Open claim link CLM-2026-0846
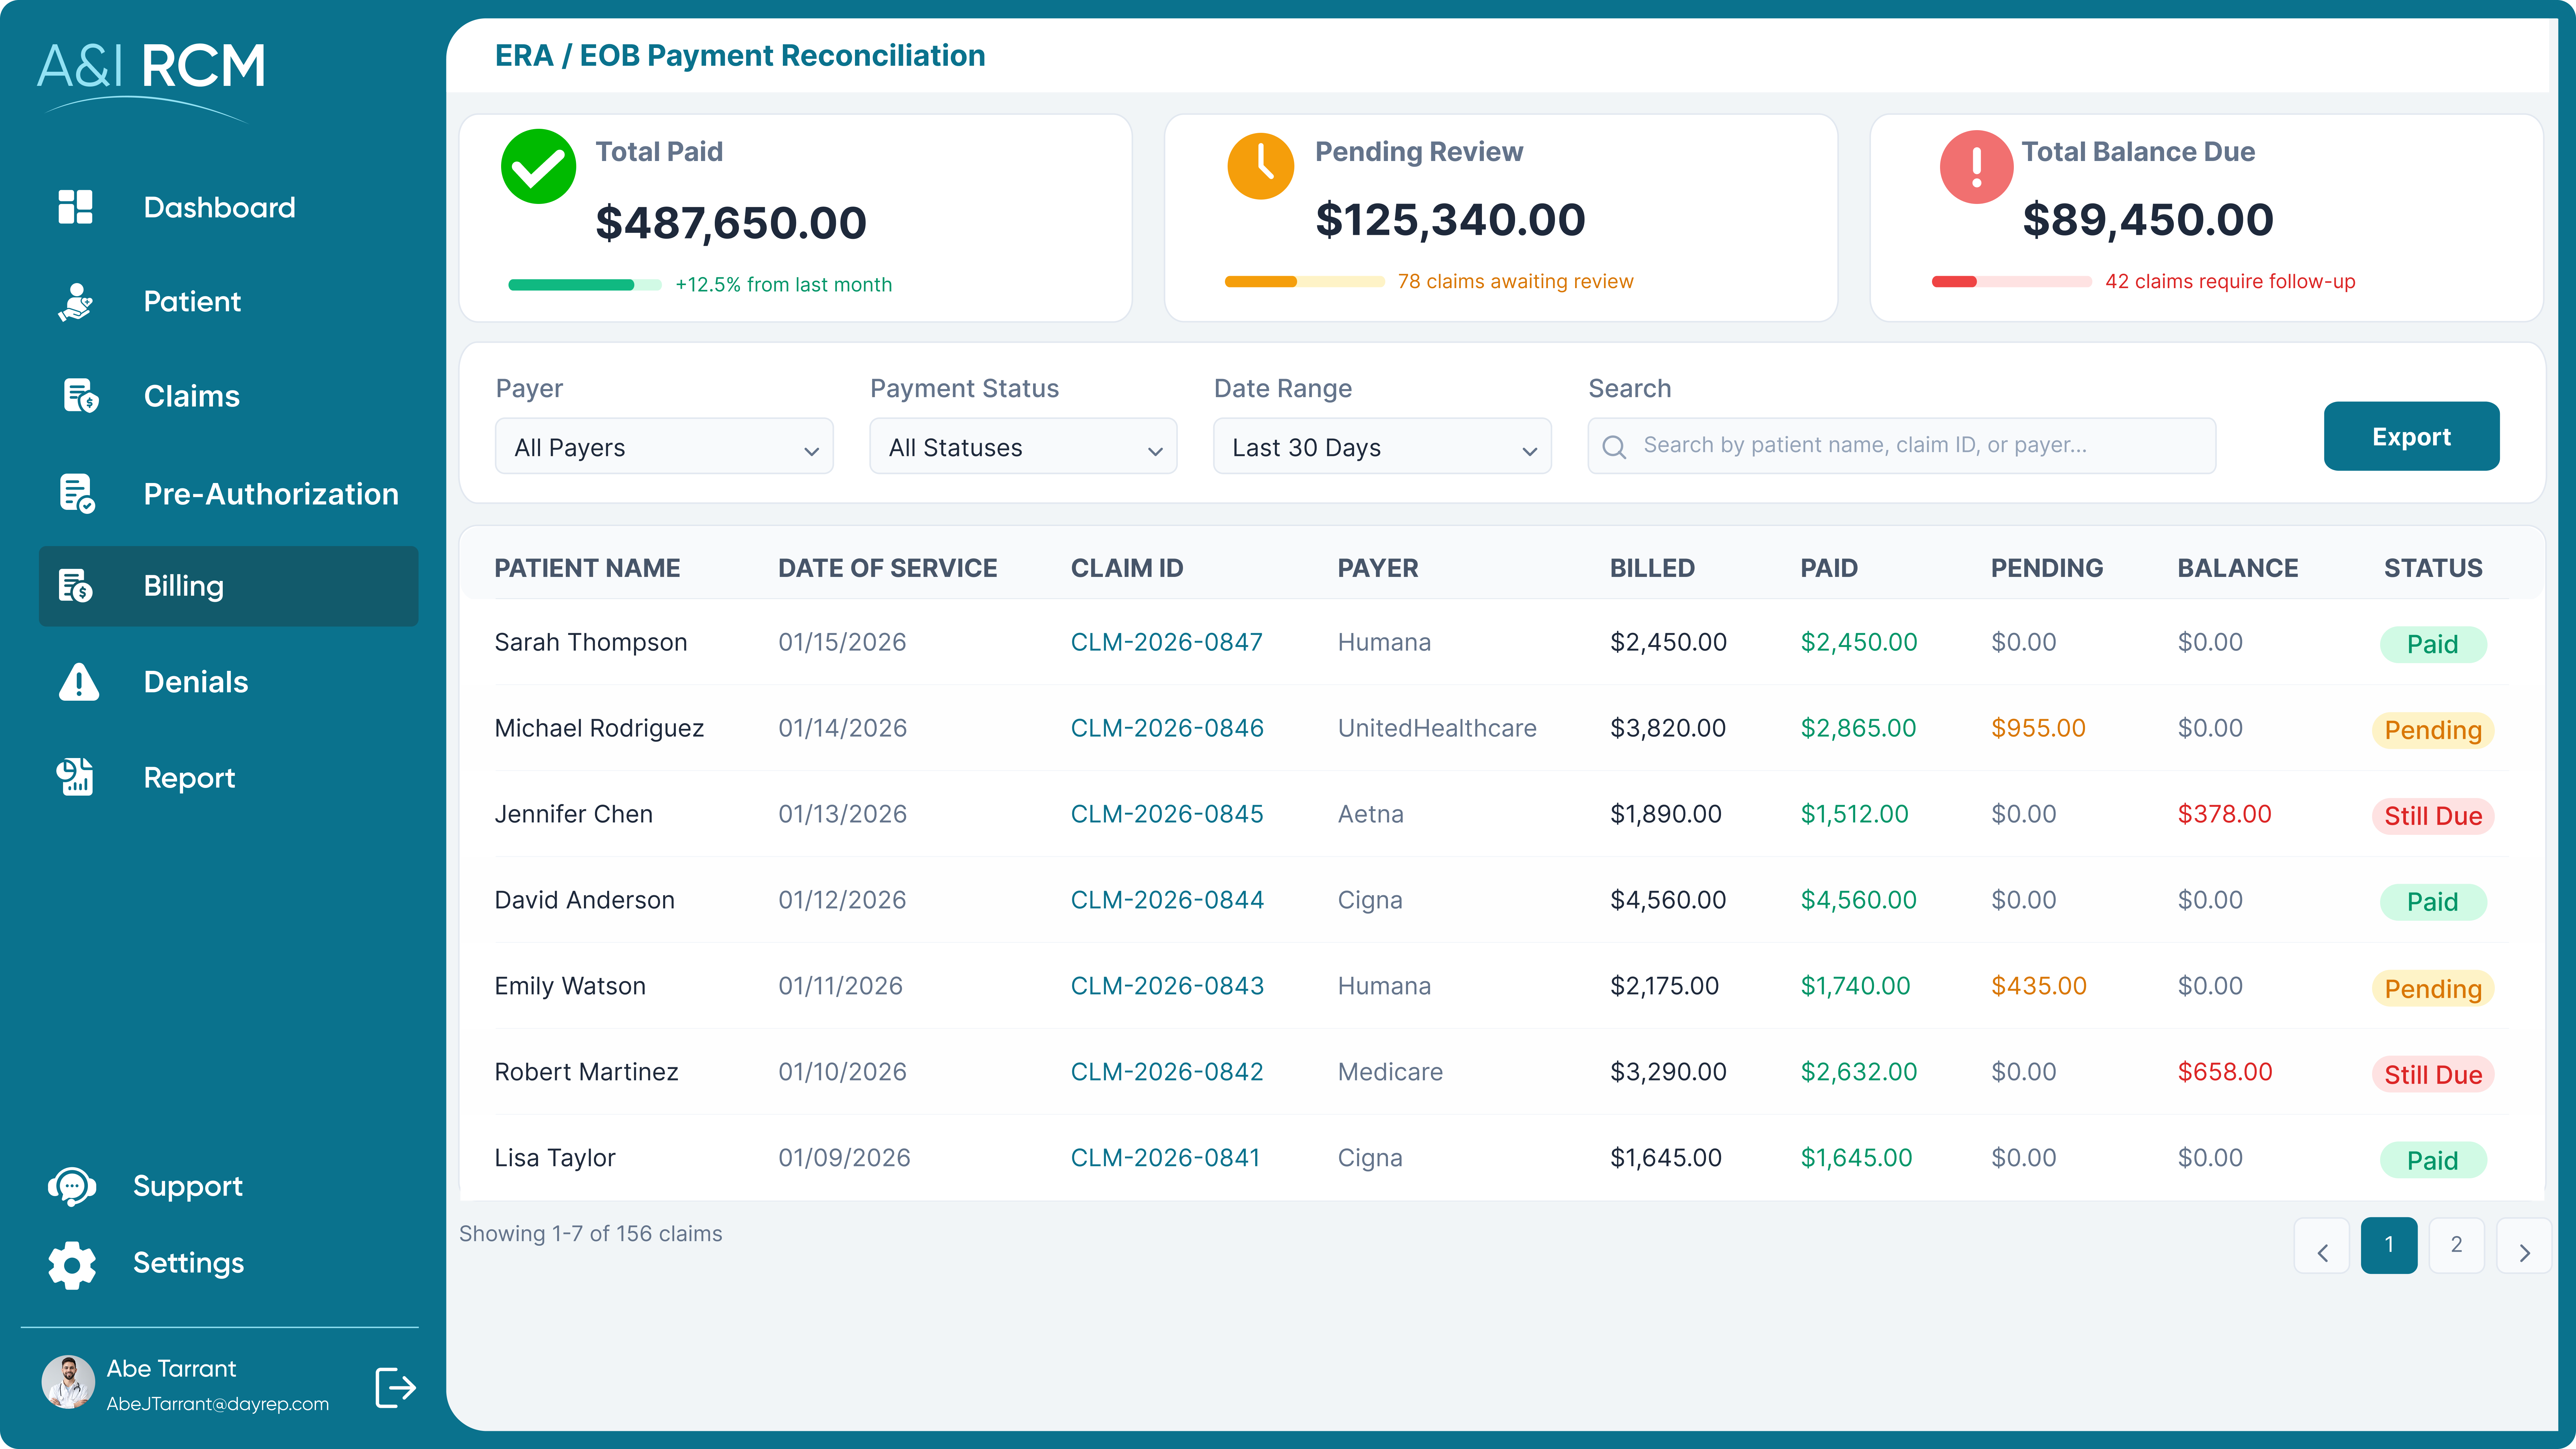Screen dimensions: 2576x1449 coord(1166,728)
